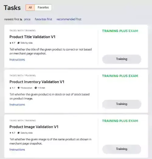Open Instructions for Product Title Validation
Image resolution: width=152 pixels, height=159 pixels.
pos(17,60)
